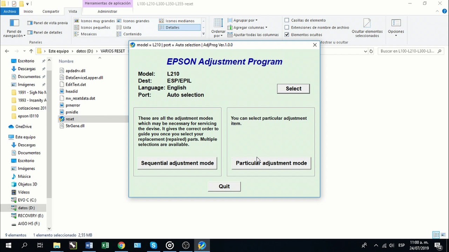Switch to the Vista ribbon tab

[73, 11]
